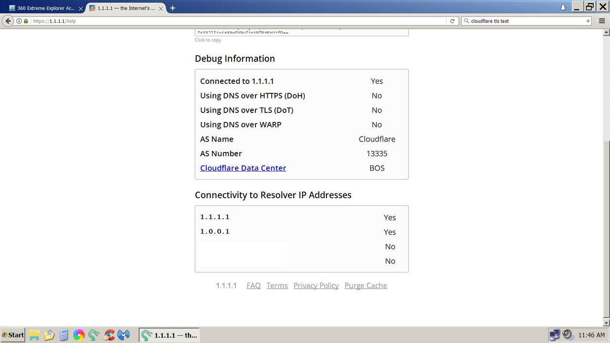Click Connected to 1.1.1.1 label
The image size is (610, 343).
click(237, 81)
